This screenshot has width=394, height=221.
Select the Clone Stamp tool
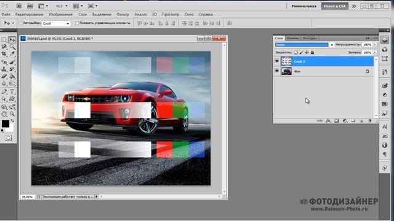(4, 69)
